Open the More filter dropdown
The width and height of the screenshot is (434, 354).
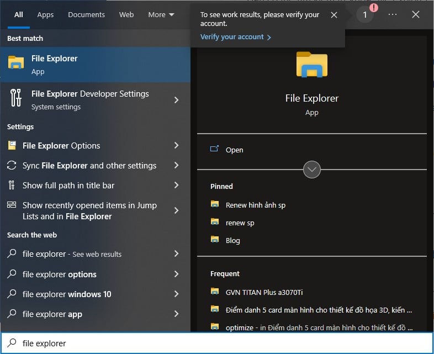pyautogui.click(x=161, y=15)
